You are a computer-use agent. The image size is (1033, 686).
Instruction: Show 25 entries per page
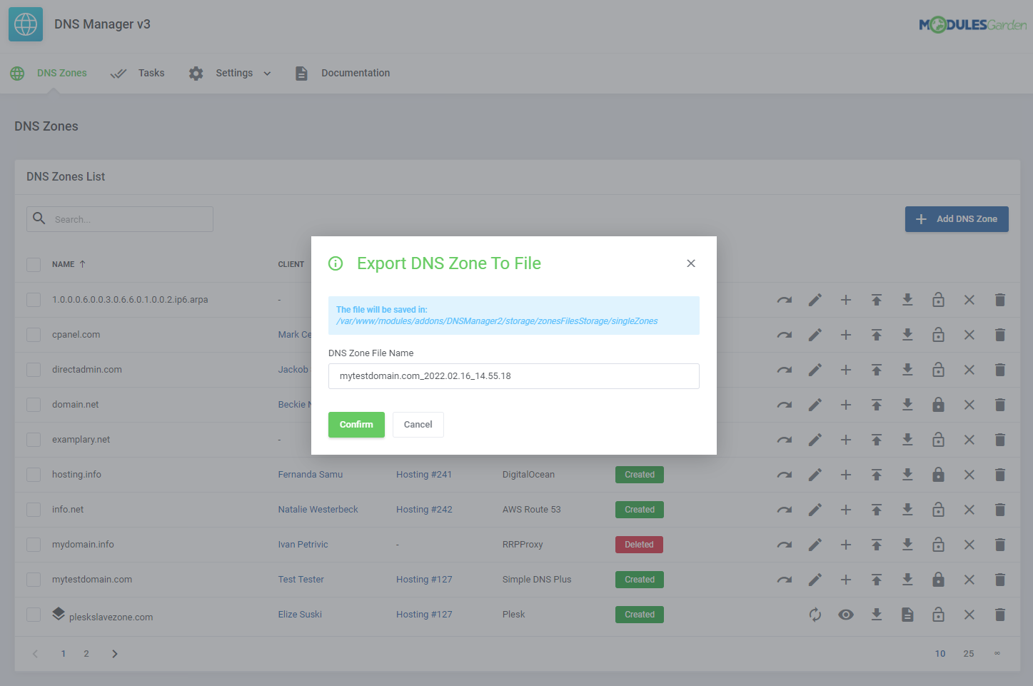click(968, 654)
